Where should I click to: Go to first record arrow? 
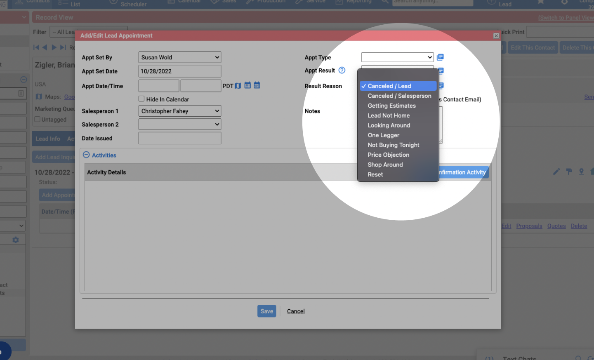point(36,47)
